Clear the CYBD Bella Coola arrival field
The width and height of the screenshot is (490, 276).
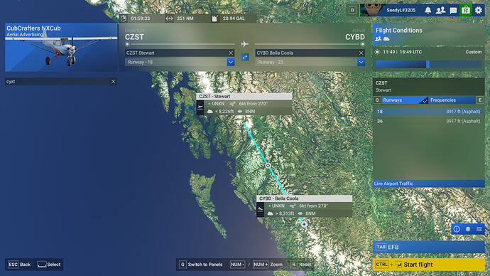click(361, 53)
